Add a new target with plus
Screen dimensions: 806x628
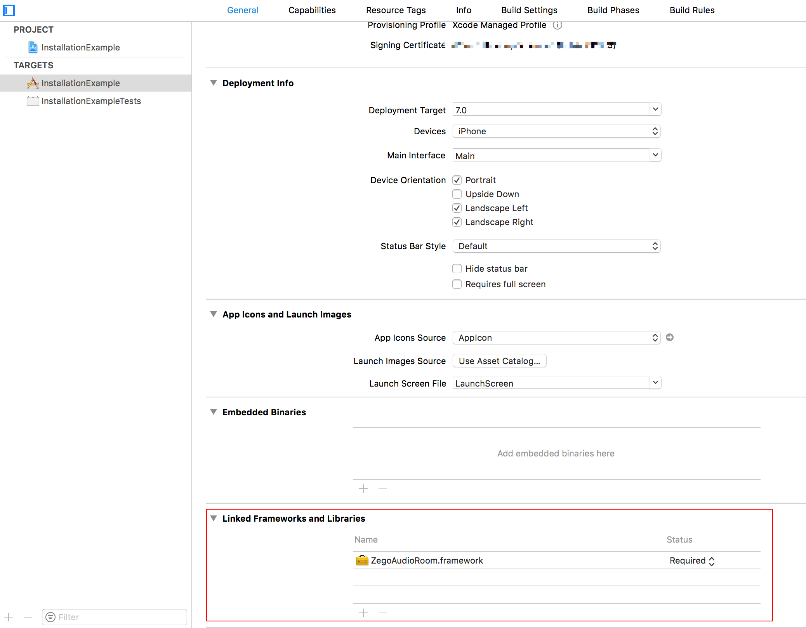pyautogui.click(x=9, y=617)
